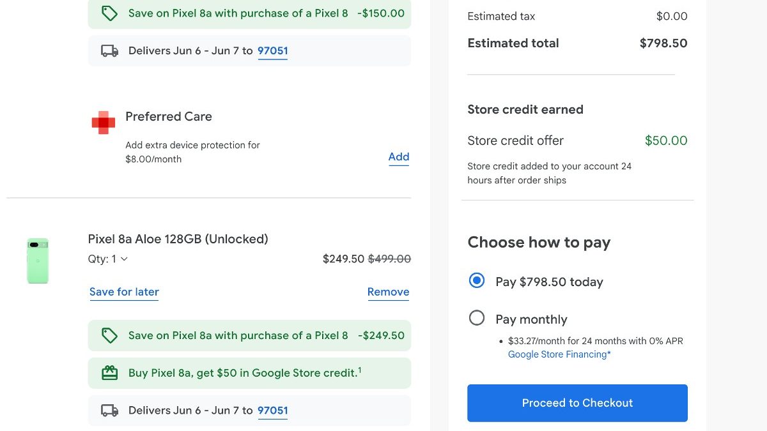Click the bottom delivery truck icon
The width and height of the screenshot is (767, 431).
110,411
